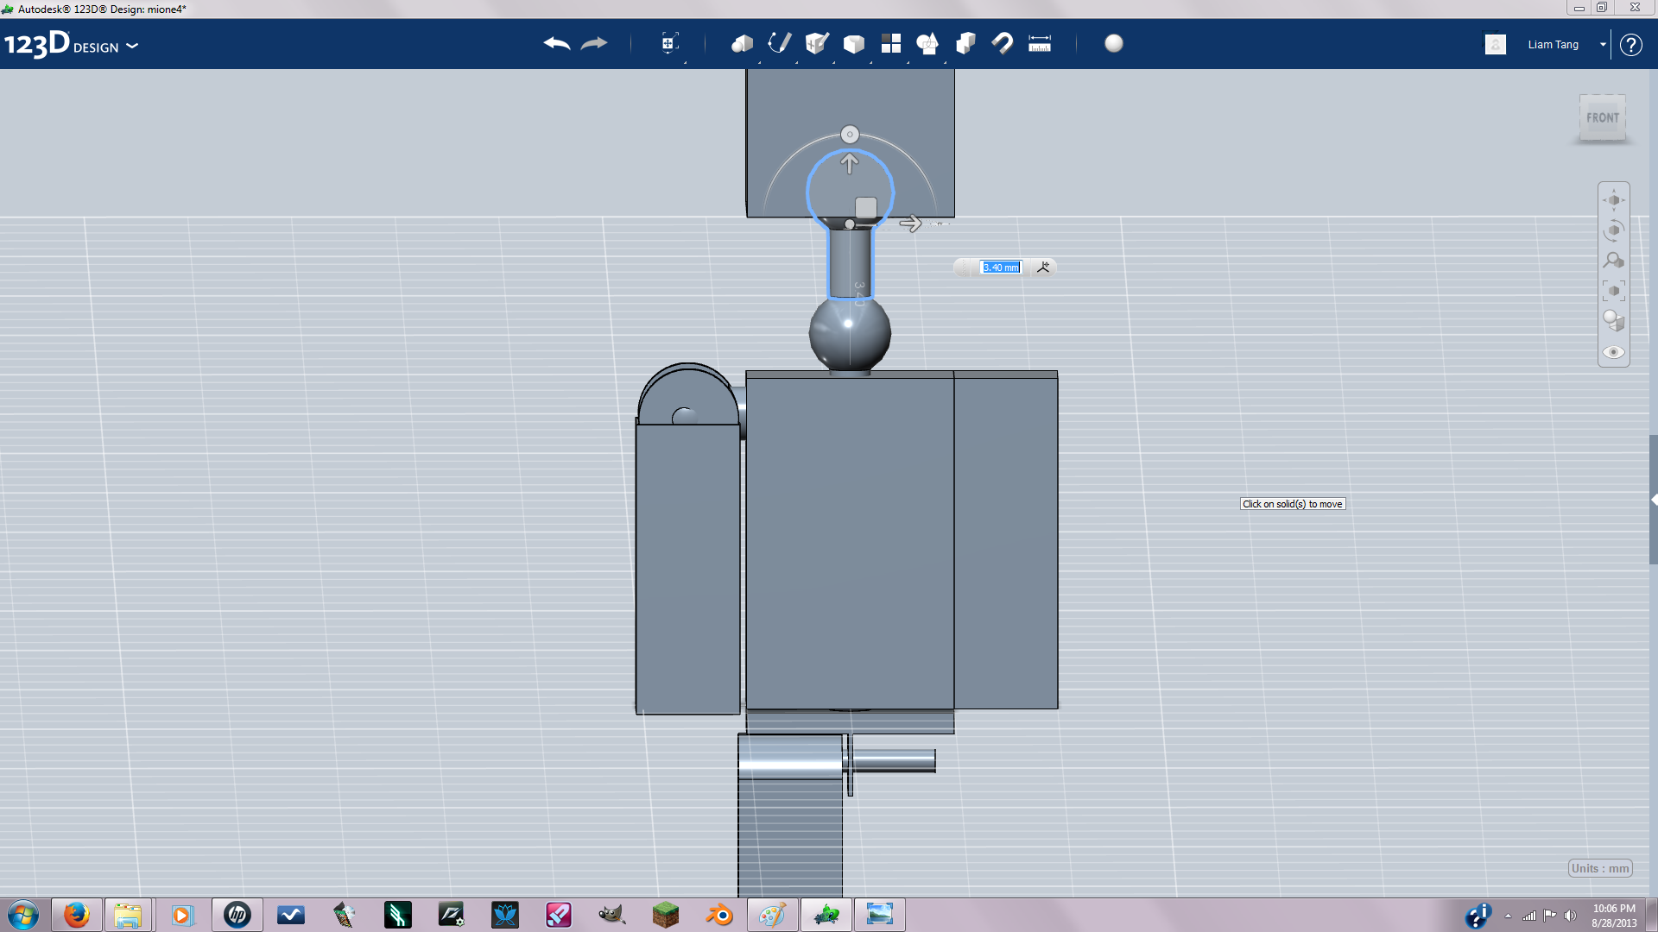Image resolution: width=1658 pixels, height=932 pixels.
Task: Open the Liam Tang account menu
Action: [x=1553, y=45]
